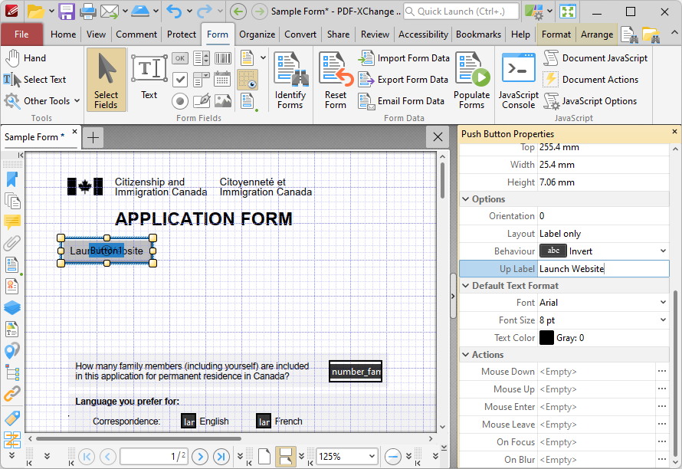The height and width of the screenshot is (469, 682).
Task: Open the Comments pane in the left sidebar
Action: (x=11, y=222)
